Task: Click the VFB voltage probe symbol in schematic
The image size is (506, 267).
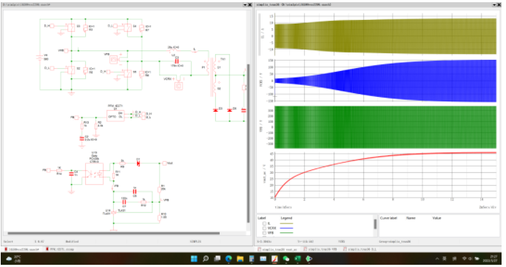Action: (x=113, y=59)
